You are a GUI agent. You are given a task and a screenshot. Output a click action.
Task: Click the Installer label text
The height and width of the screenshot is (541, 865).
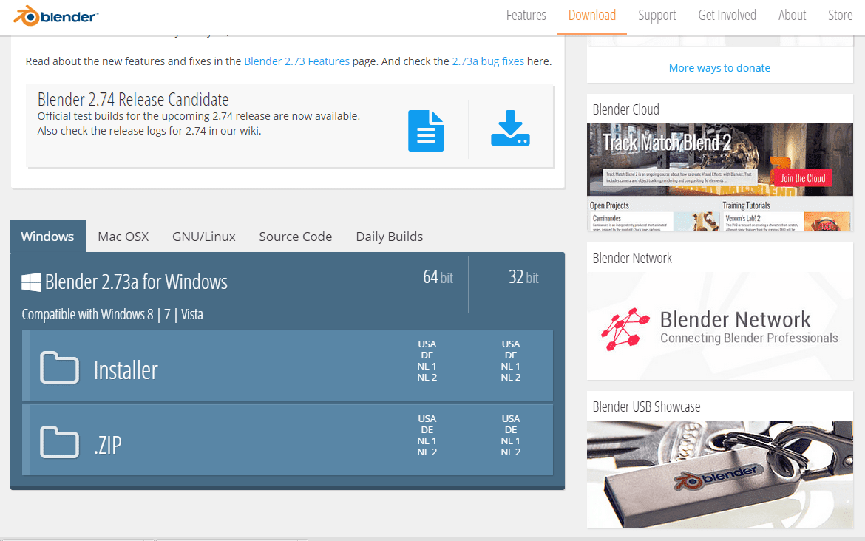pyautogui.click(x=126, y=370)
